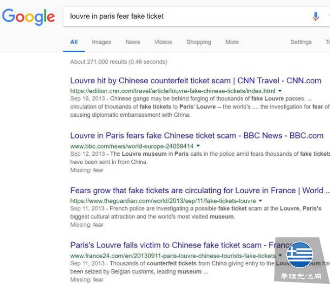Viewport: 330px width, 284px height.
Task: Switch to the Images tab
Action: point(102,42)
